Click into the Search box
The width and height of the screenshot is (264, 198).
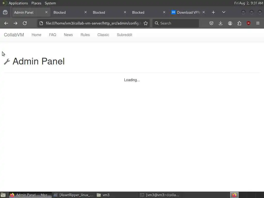pos(176,23)
